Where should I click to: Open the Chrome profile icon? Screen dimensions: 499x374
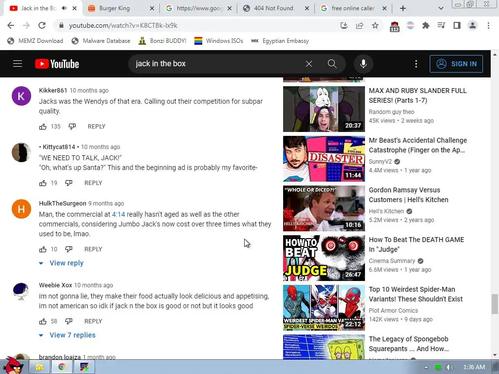coord(473,25)
